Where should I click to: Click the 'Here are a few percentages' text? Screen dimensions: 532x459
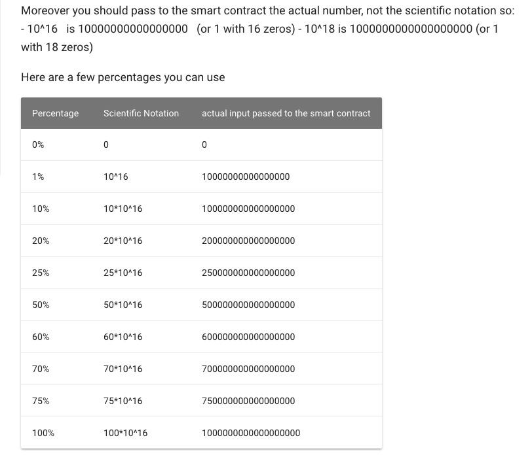click(123, 78)
